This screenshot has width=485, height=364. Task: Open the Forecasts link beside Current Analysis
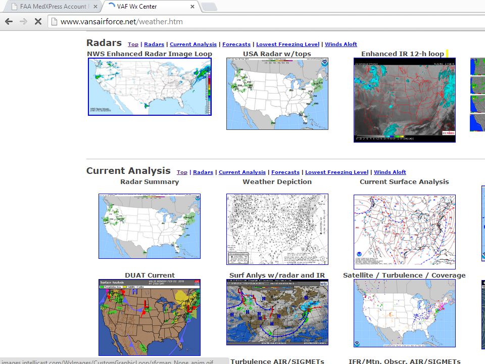coord(285,172)
